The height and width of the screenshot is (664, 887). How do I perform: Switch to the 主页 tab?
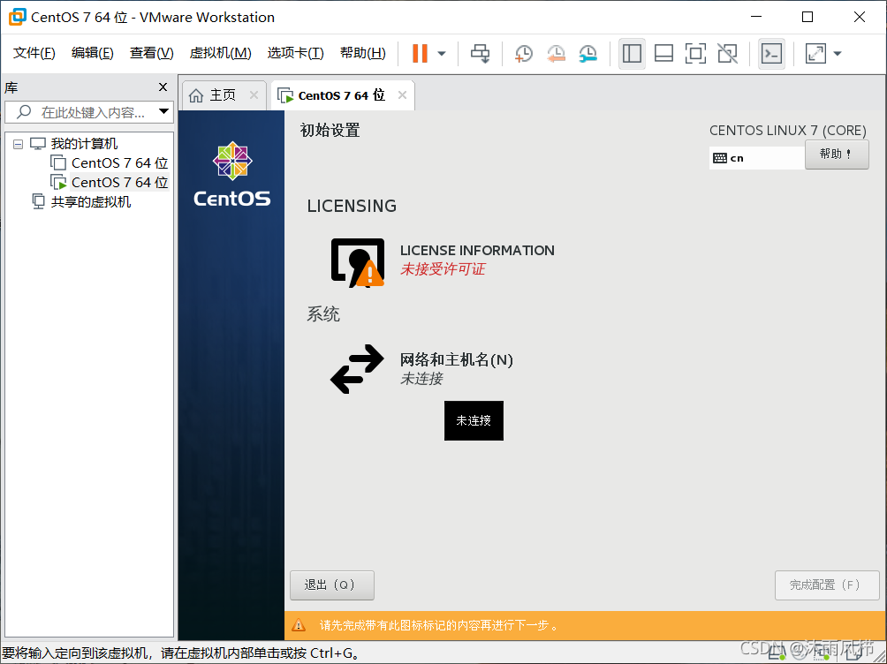224,94
